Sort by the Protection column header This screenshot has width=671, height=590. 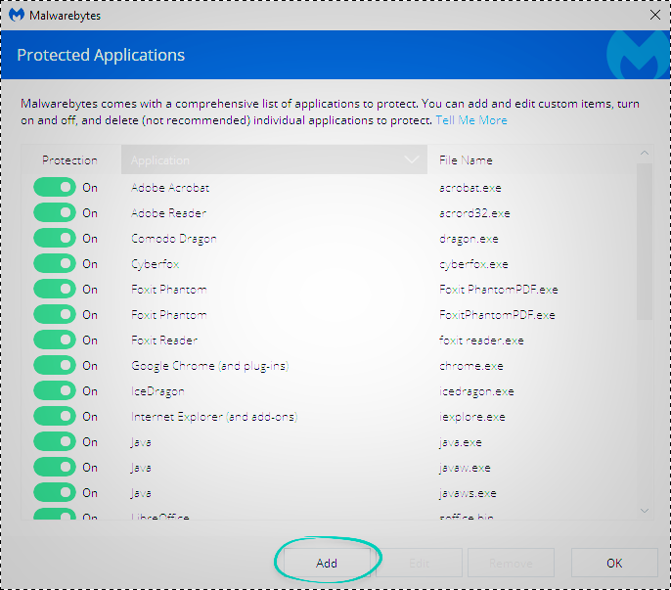click(x=69, y=159)
